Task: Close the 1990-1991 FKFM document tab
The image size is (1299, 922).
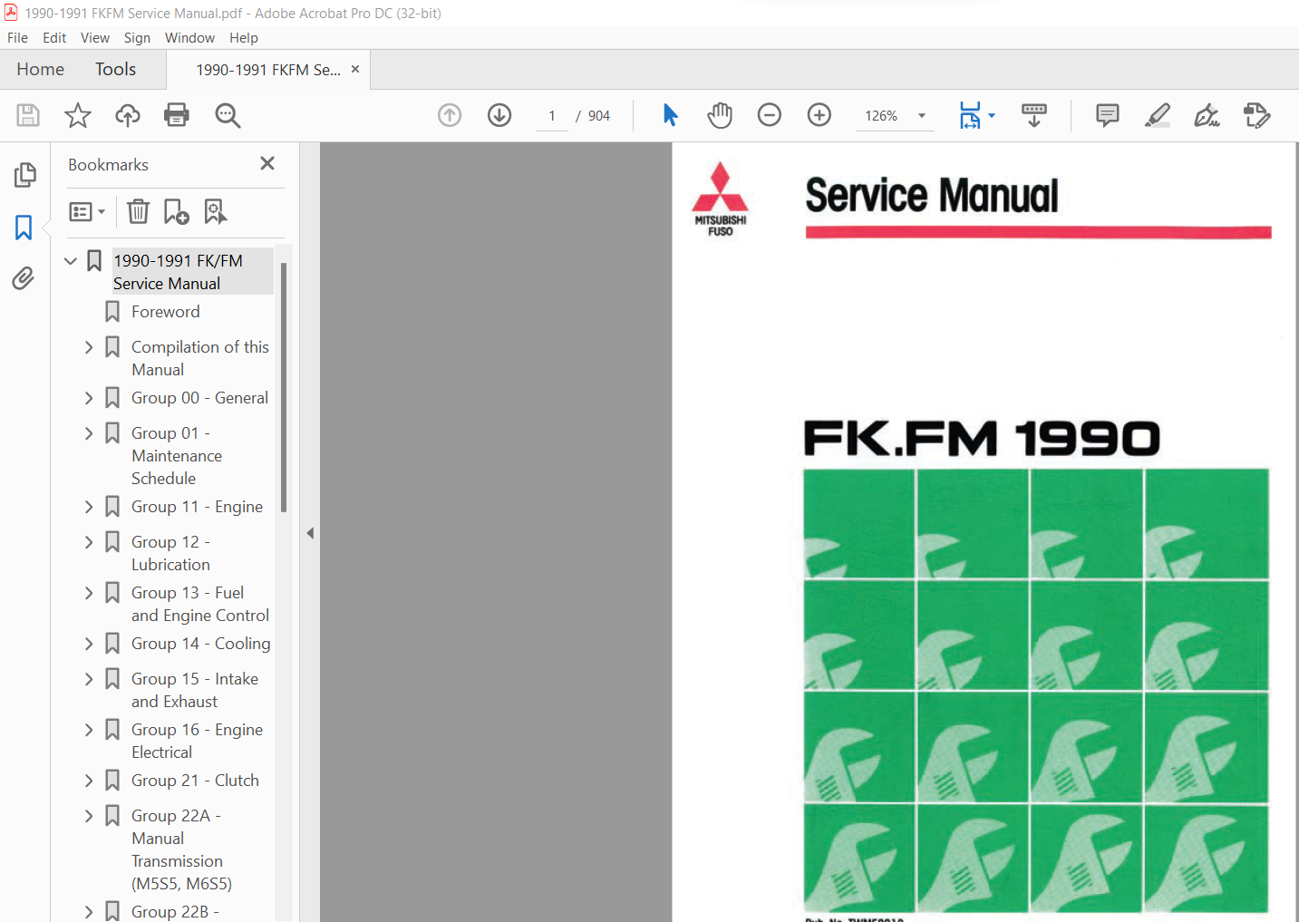Action: pyautogui.click(x=355, y=69)
